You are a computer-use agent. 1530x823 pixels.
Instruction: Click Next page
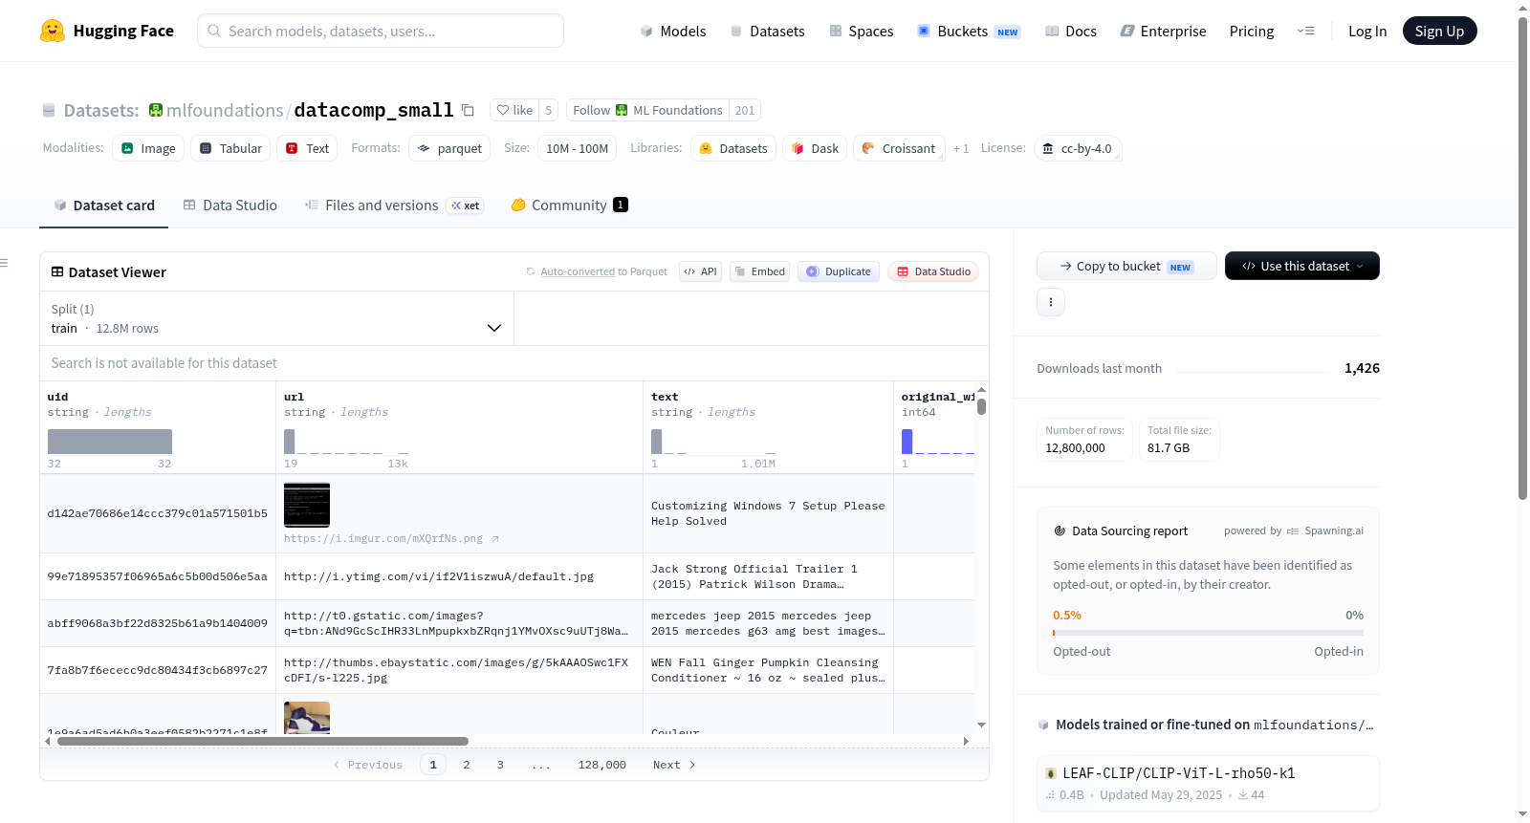click(674, 765)
